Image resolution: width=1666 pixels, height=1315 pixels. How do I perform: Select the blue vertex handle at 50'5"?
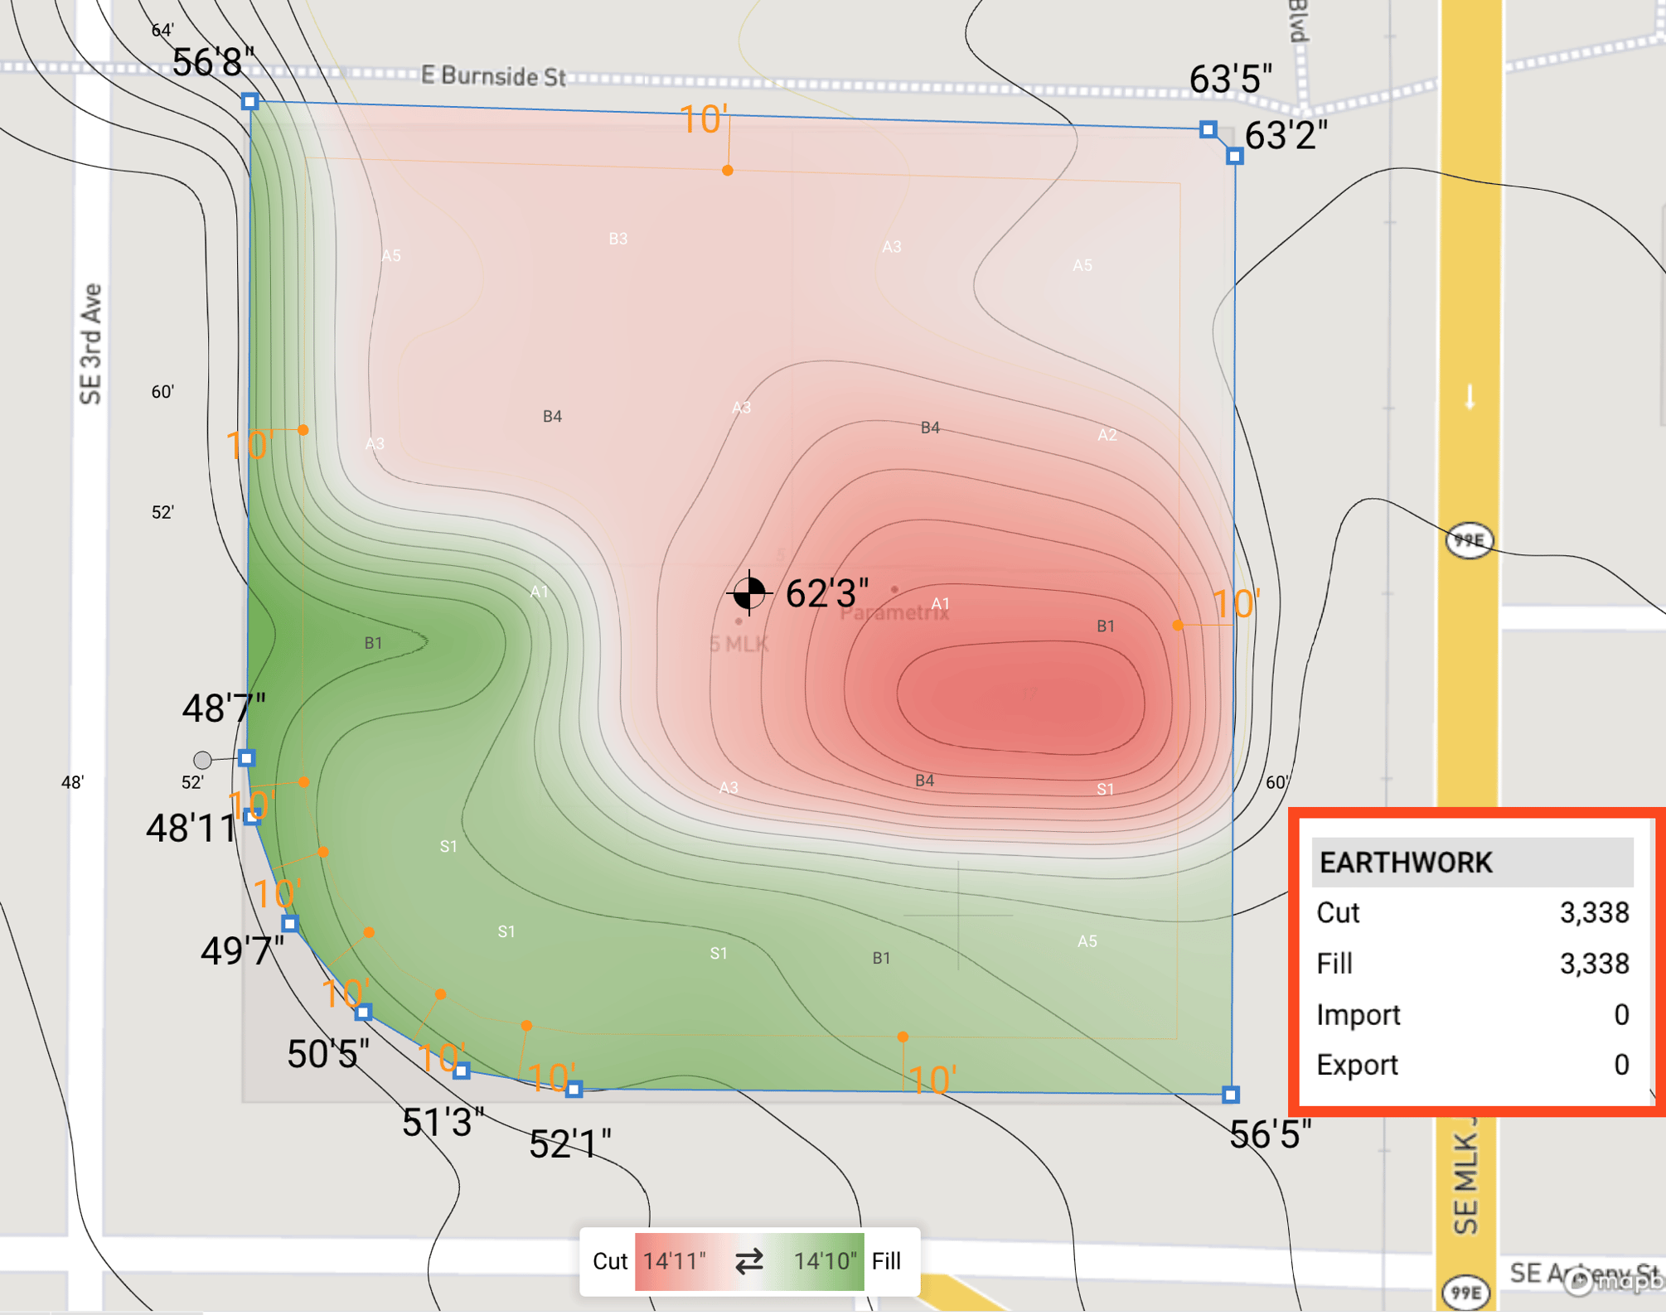(364, 1012)
